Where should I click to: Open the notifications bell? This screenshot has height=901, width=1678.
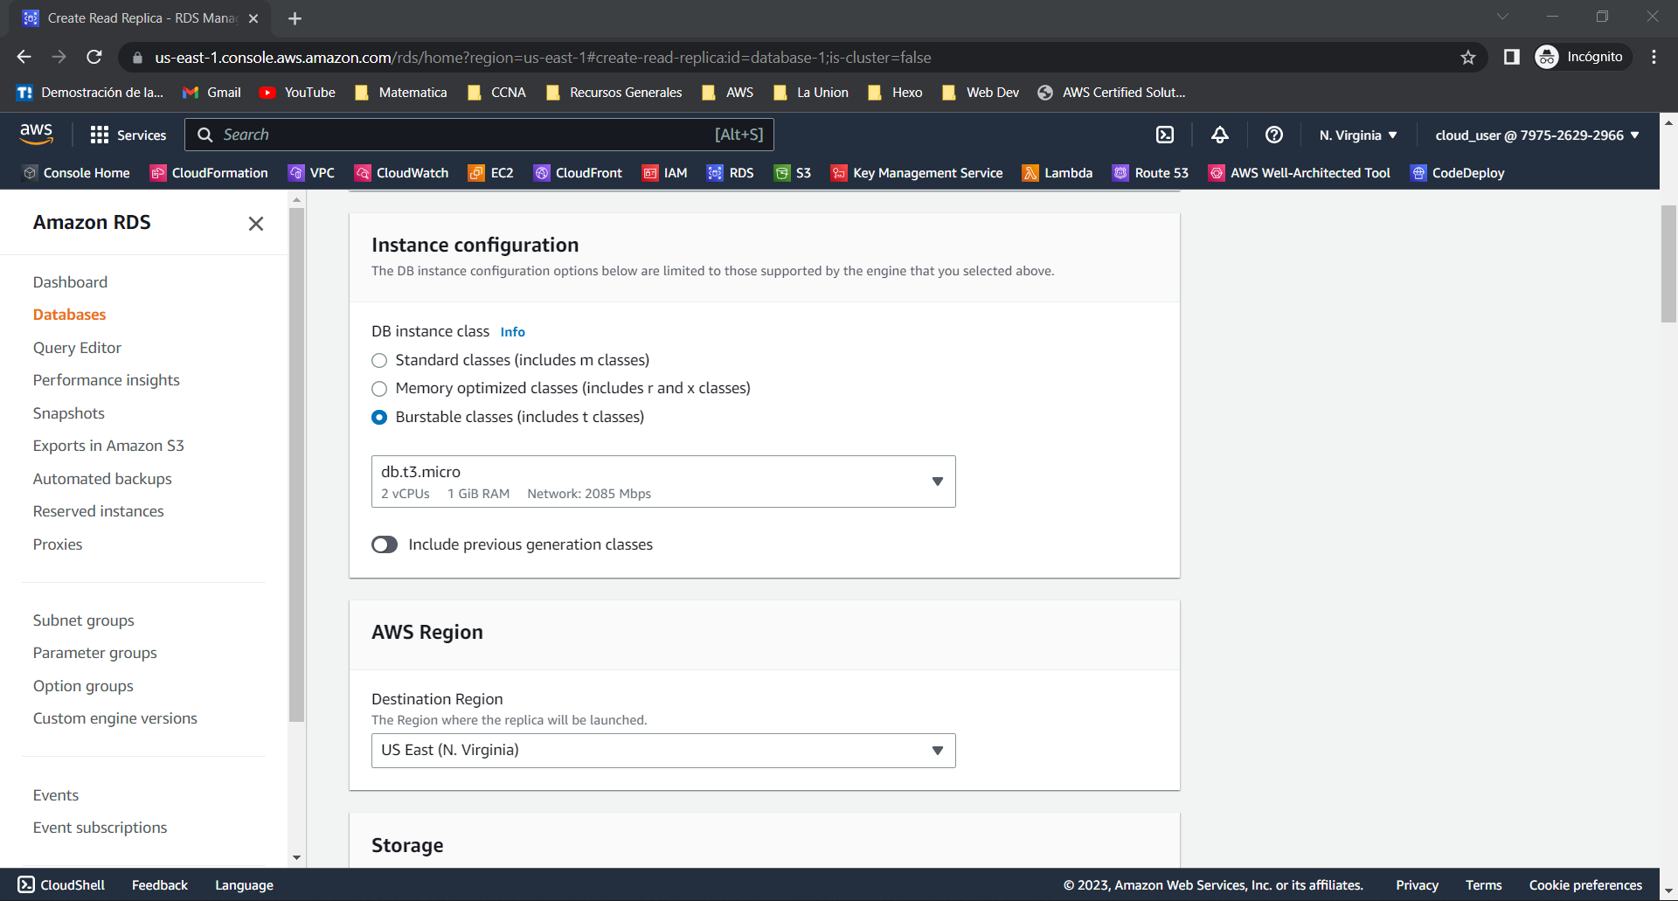(x=1220, y=135)
